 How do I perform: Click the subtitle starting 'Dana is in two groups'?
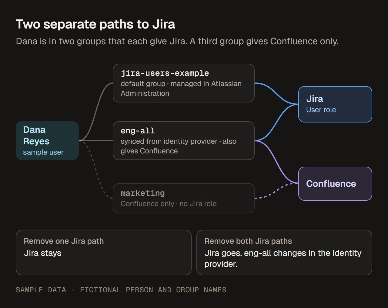(x=177, y=41)
